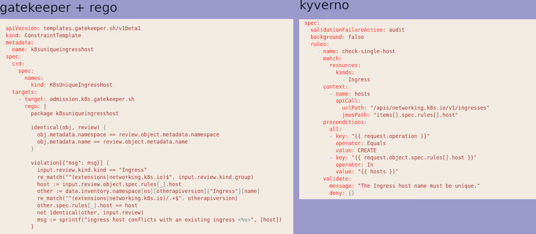Image resolution: width=536 pixels, height=234 pixels.
Task: Click the "kyverno" heading
Action: coord(324,5)
